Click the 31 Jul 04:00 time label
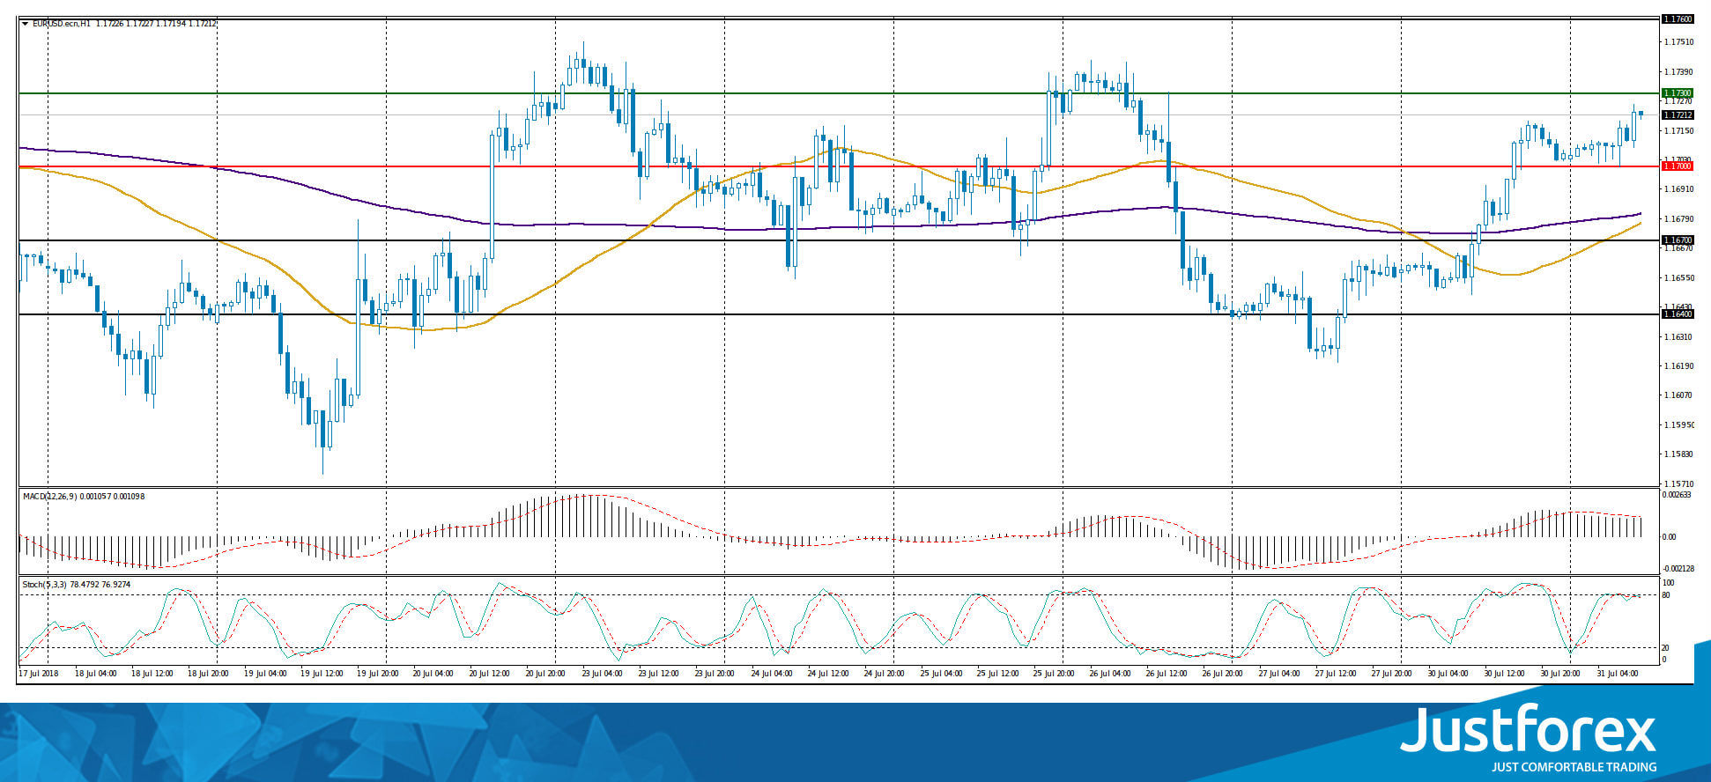Image resolution: width=1711 pixels, height=782 pixels. [1619, 673]
